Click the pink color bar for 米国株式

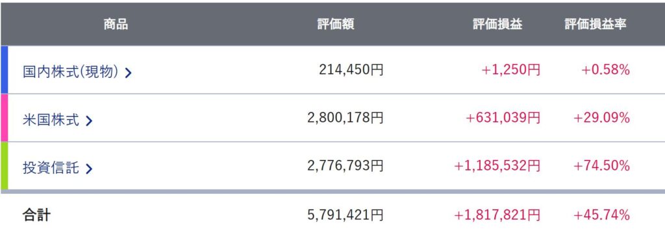point(5,118)
